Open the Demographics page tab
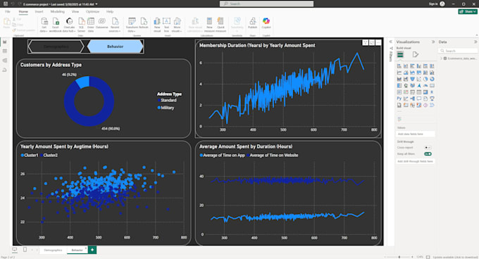Image resolution: width=479 pixels, height=259 pixels. click(x=53, y=250)
